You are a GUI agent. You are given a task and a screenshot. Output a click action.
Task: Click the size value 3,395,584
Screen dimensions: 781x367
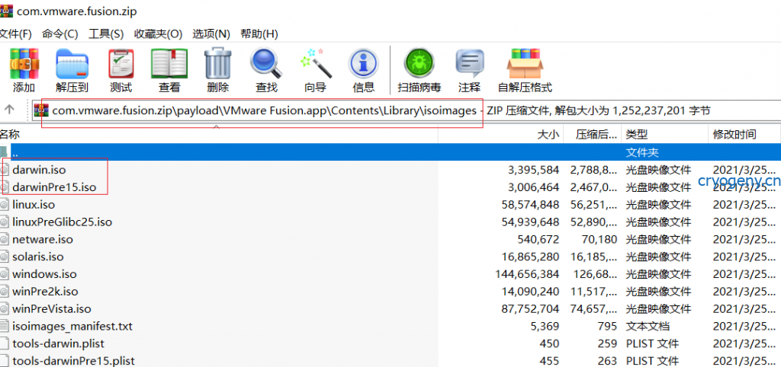coord(533,170)
